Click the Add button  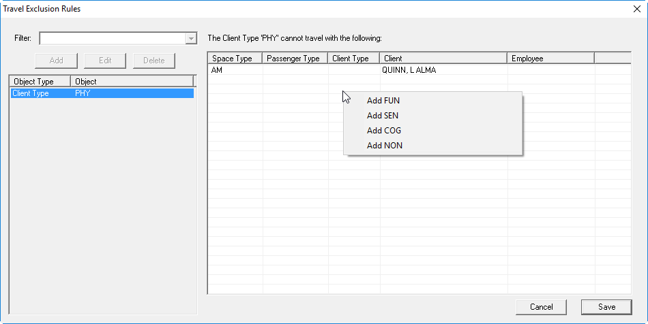[x=56, y=61]
